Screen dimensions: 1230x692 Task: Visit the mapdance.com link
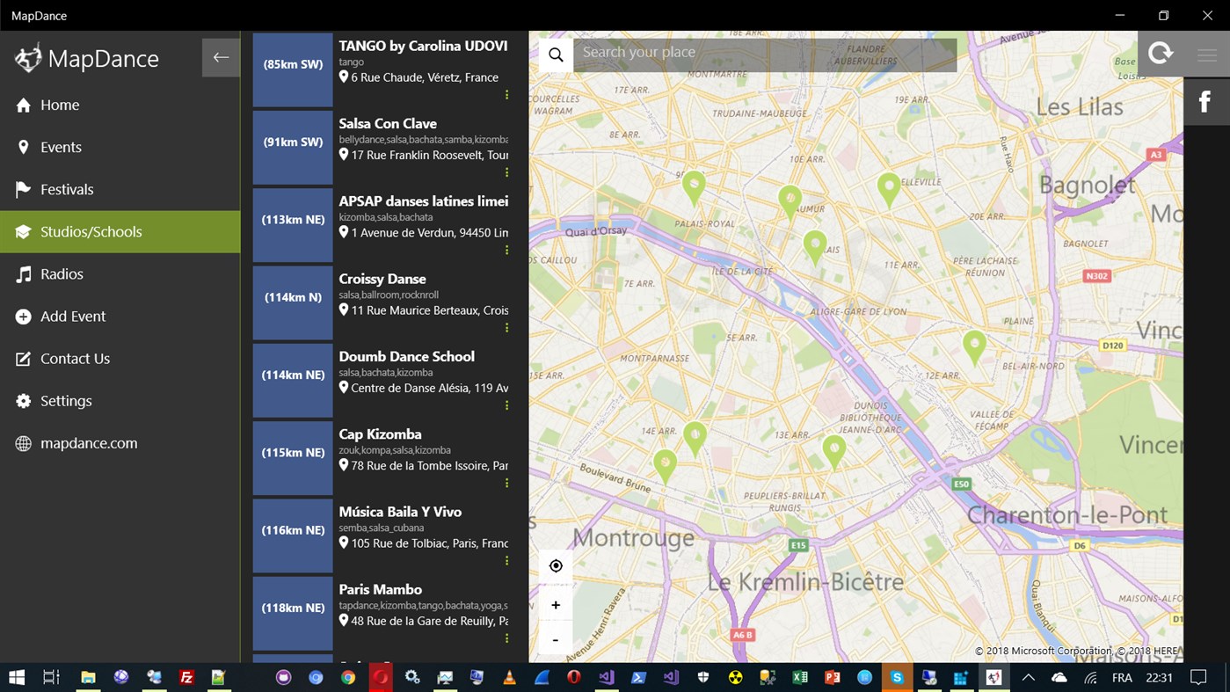120,443
